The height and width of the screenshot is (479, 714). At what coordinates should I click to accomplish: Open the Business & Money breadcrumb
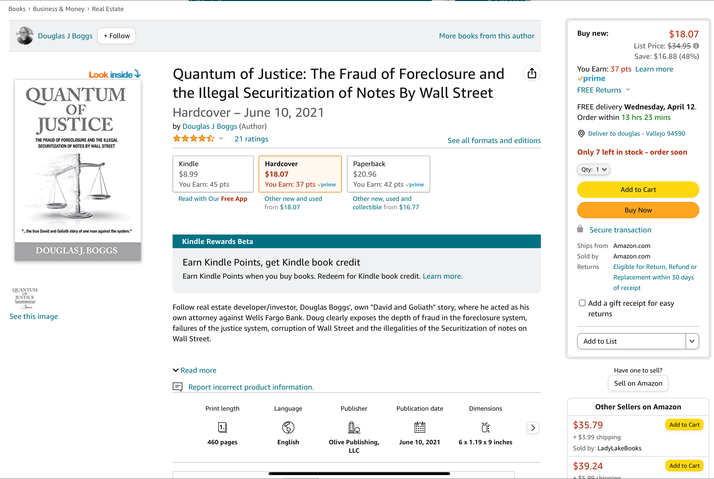point(58,9)
